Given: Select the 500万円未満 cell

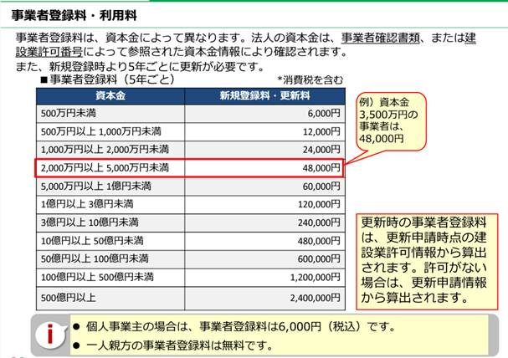Looking at the screenshot, I should click(x=110, y=113).
